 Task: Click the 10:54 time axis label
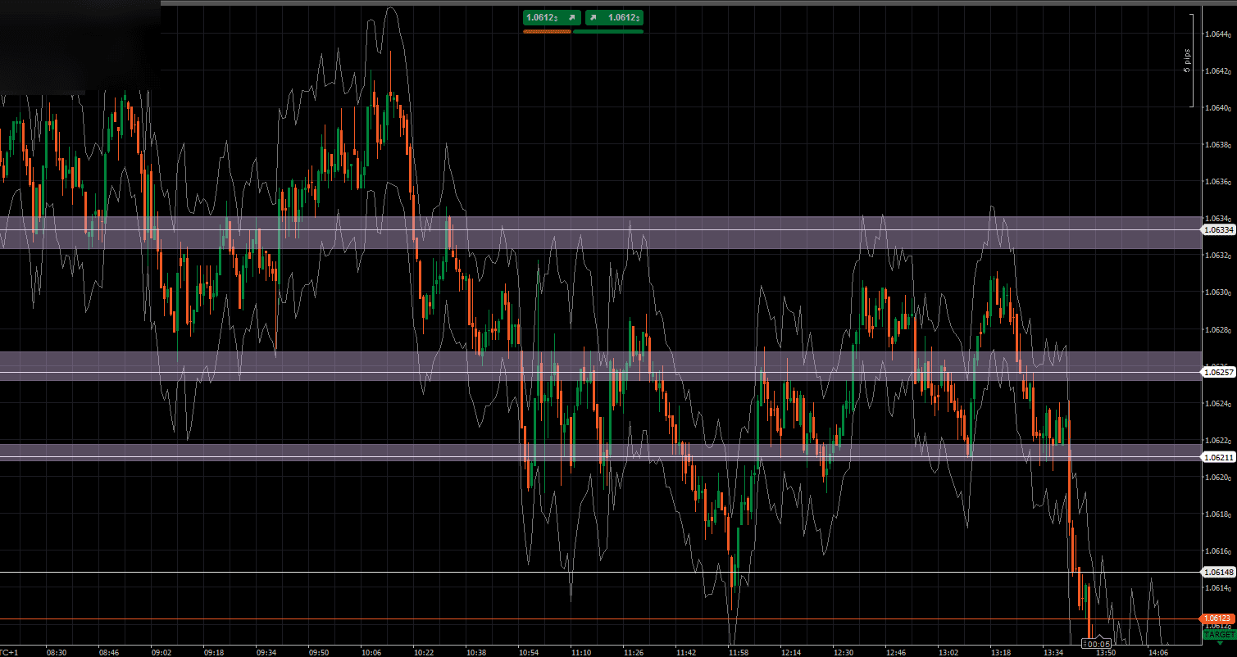pos(529,652)
